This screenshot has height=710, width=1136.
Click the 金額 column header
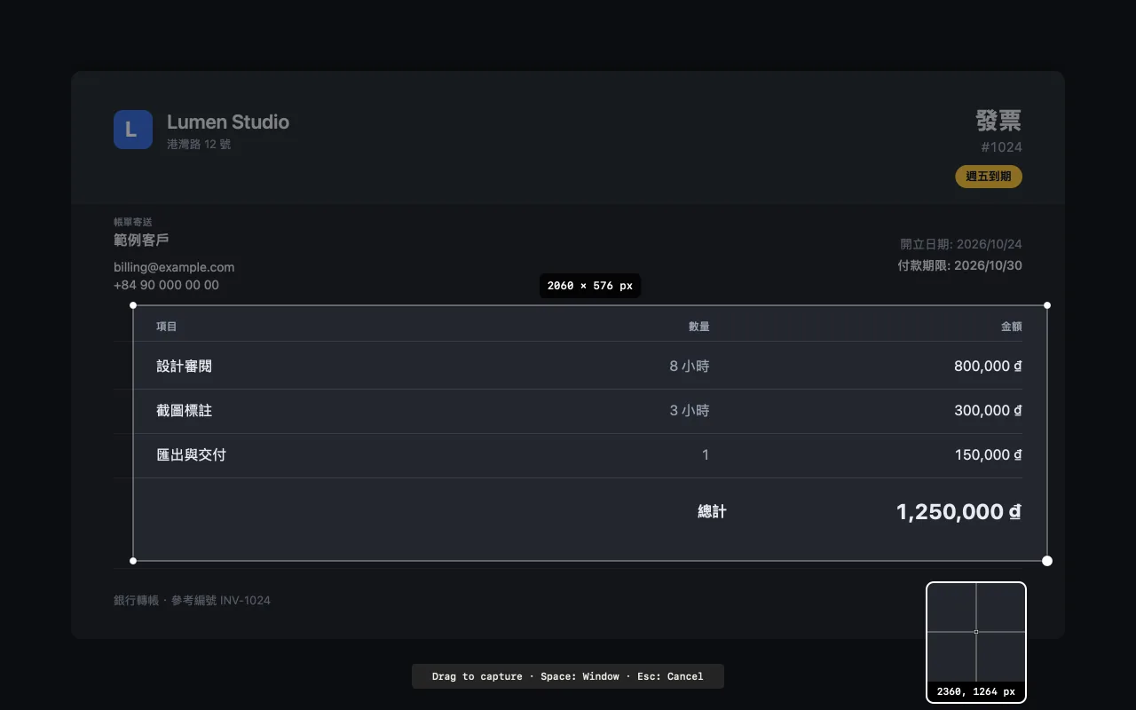(1012, 327)
